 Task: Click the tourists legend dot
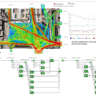click(86, 38)
